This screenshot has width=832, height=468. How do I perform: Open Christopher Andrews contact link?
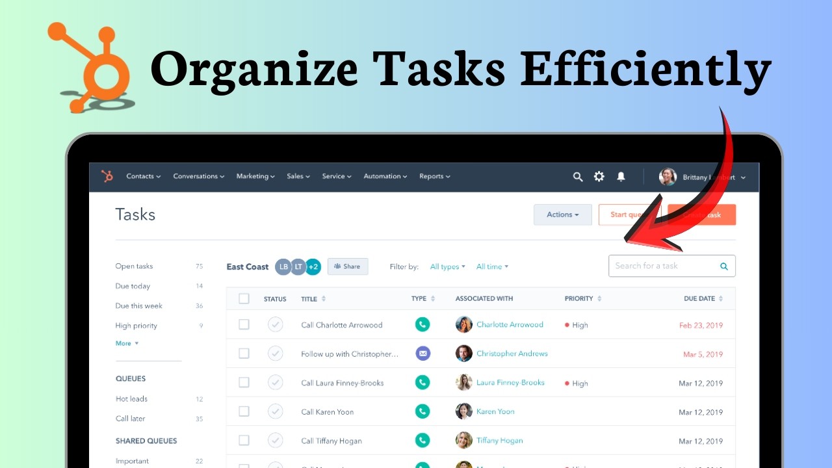click(512, 354)
